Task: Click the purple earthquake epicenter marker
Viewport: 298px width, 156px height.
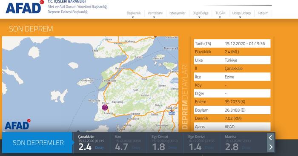Action: point(105,108)
